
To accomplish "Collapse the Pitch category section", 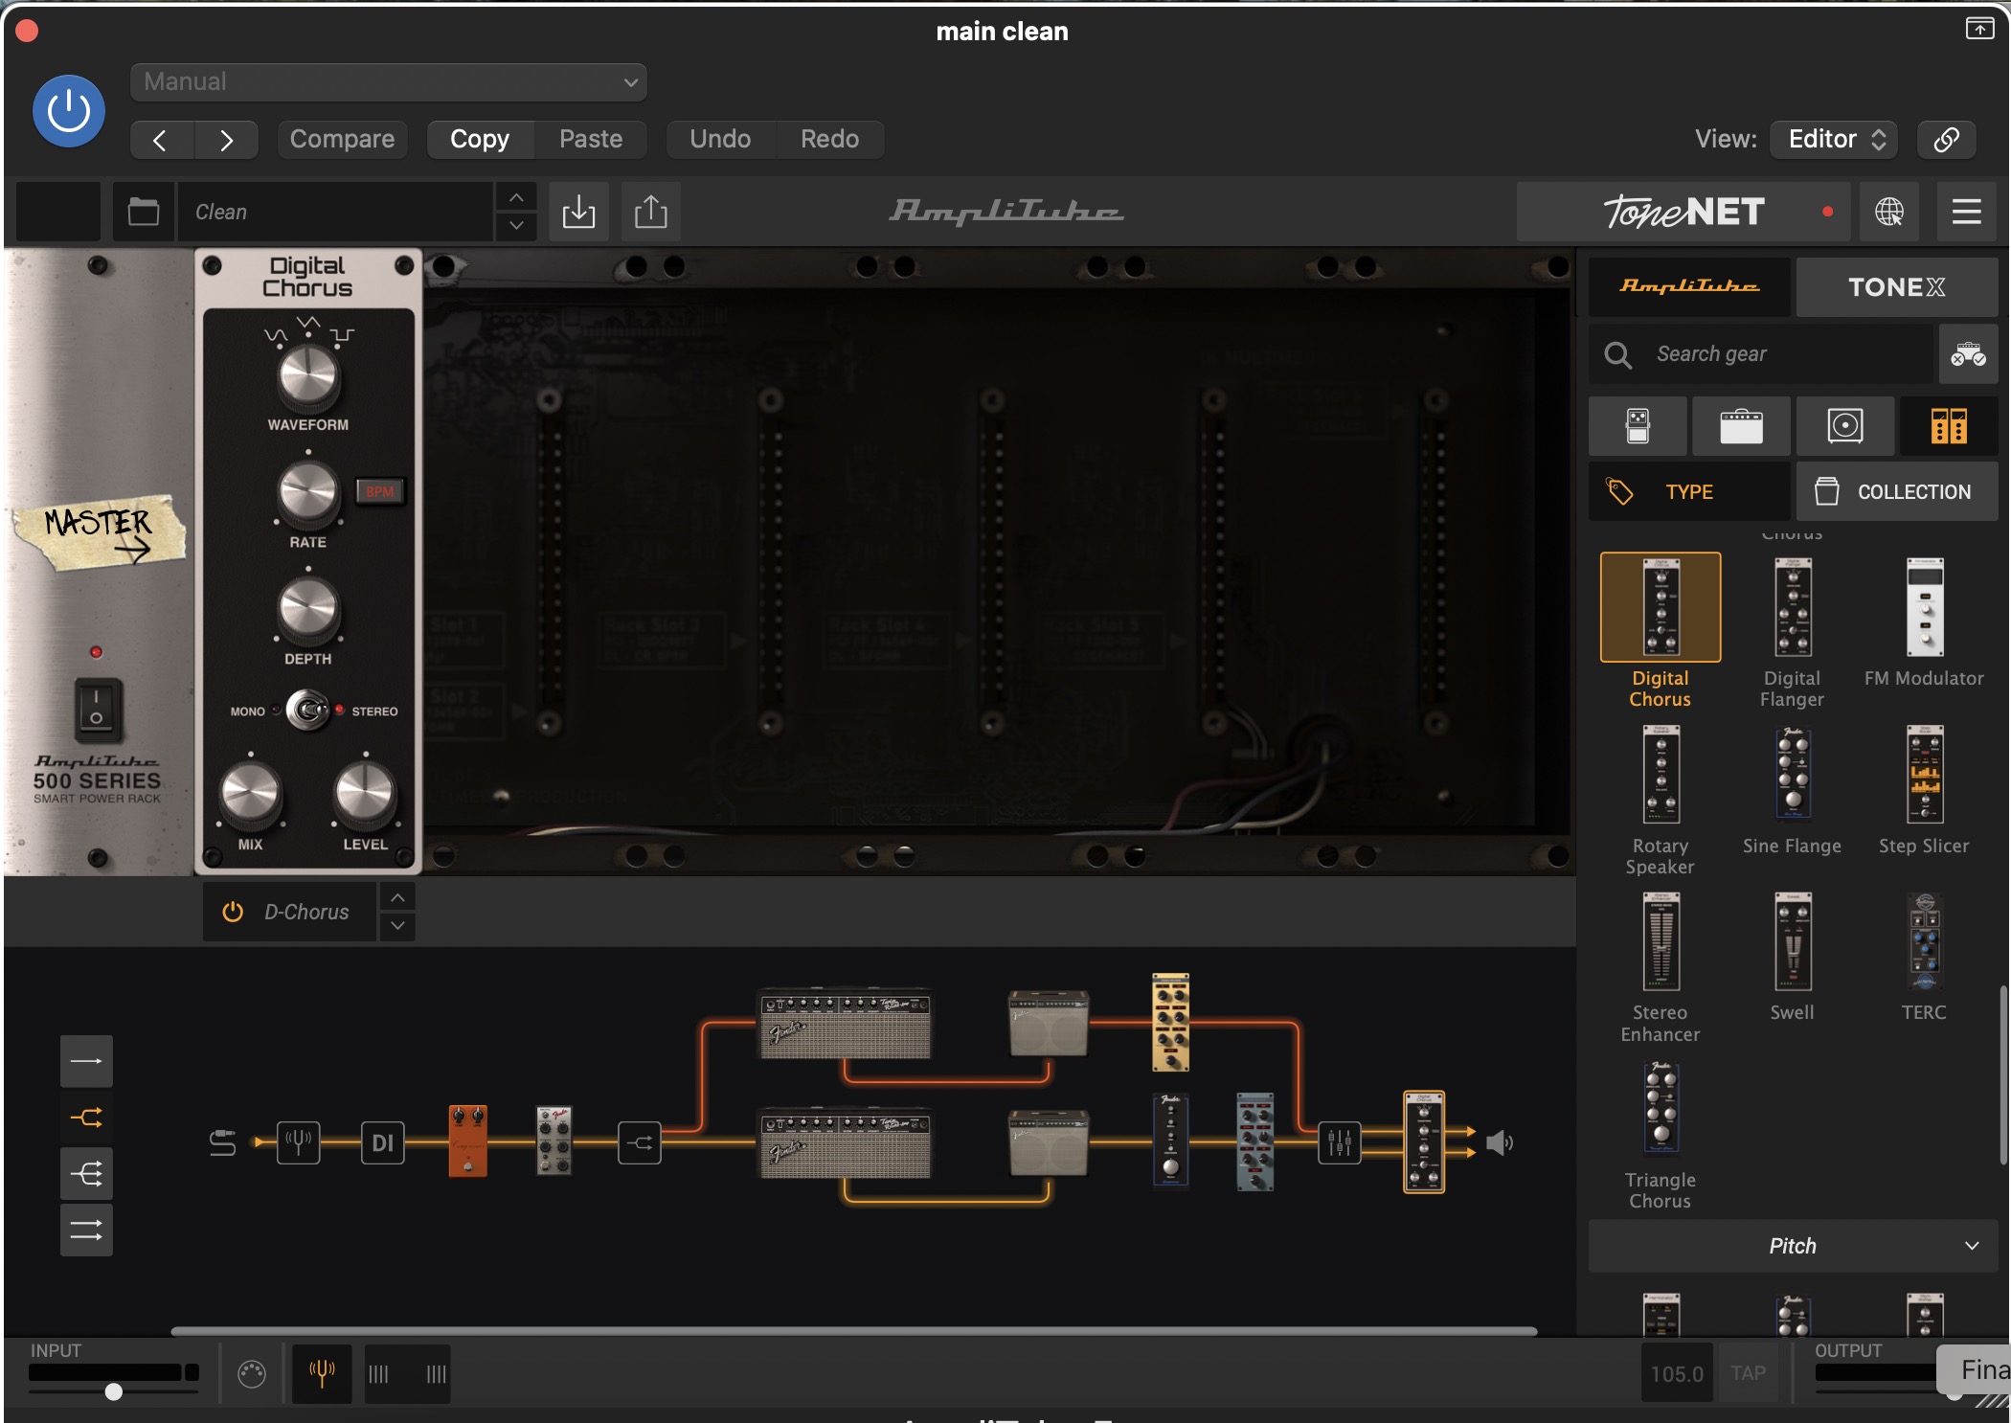I will (1793, 1246).
